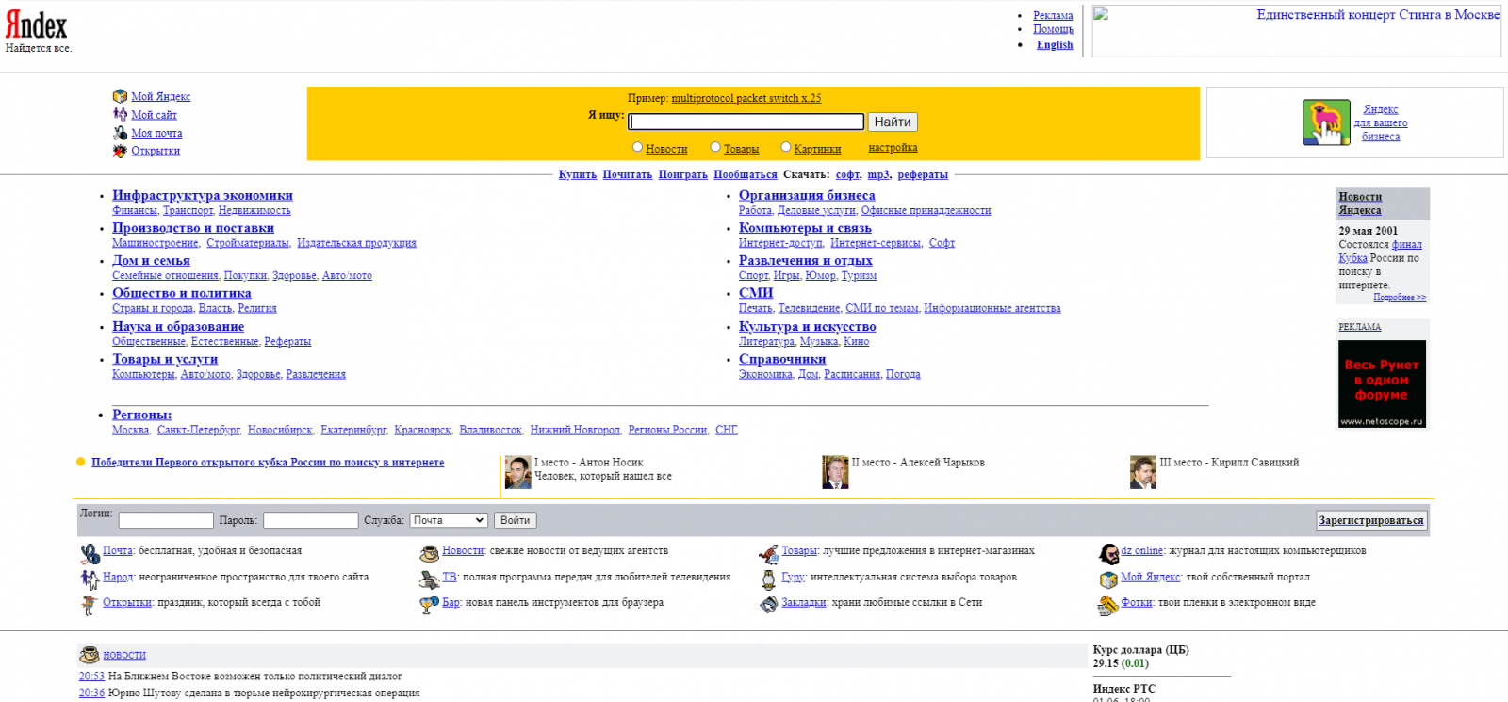The image size is (1508, 702).
Task: Click the Открытки icon near the search box
Action: (120, 151)
